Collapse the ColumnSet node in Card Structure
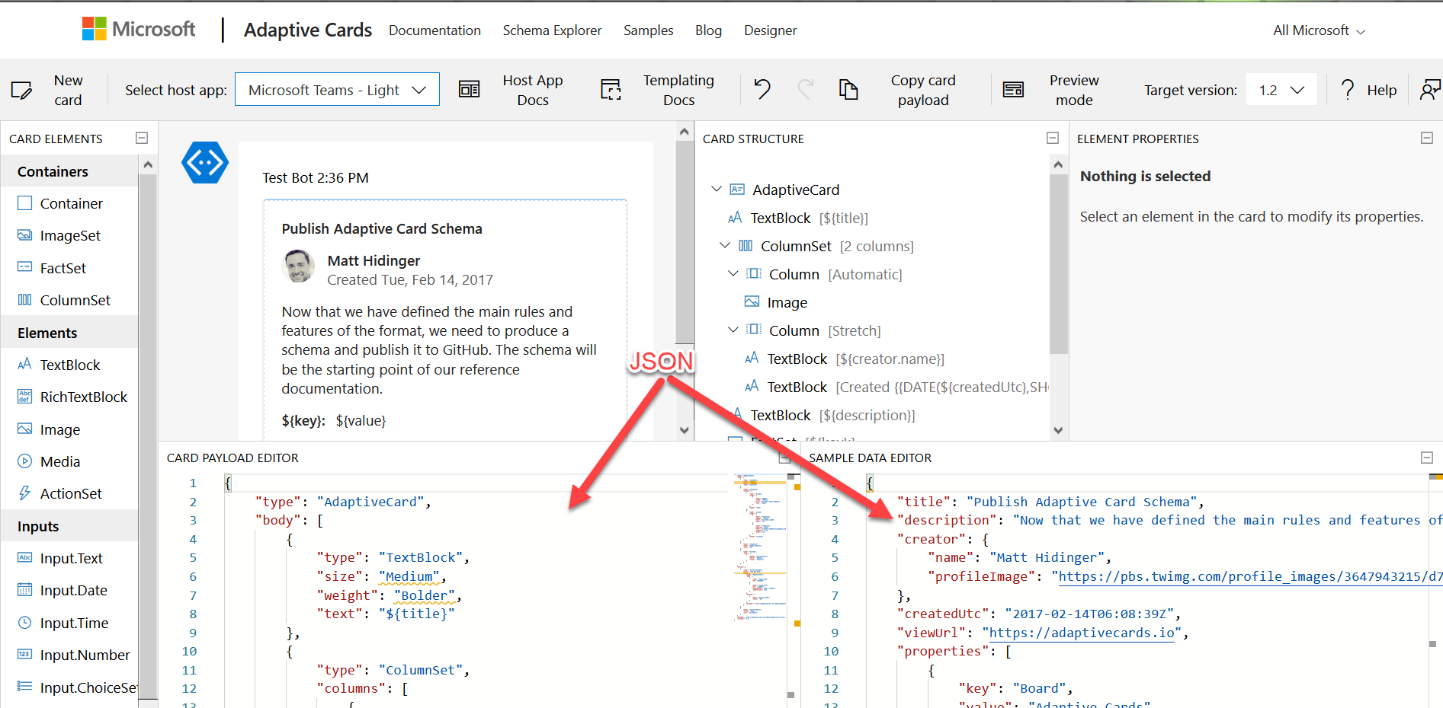 tap(725, 245)
